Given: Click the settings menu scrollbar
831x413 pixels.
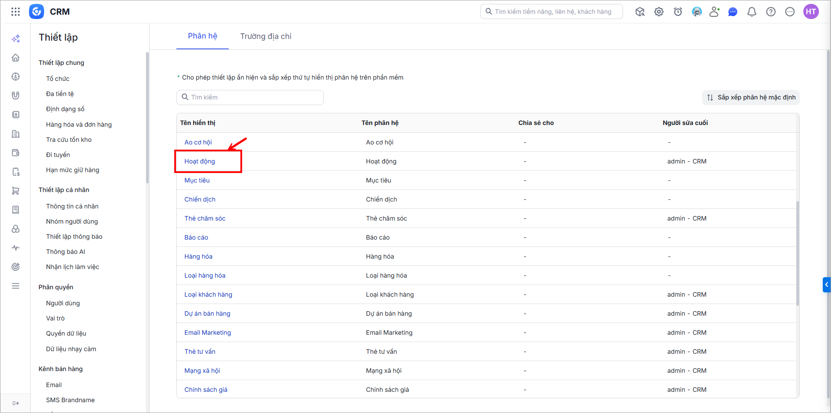Looking at the screenshot, I should 147,118.
